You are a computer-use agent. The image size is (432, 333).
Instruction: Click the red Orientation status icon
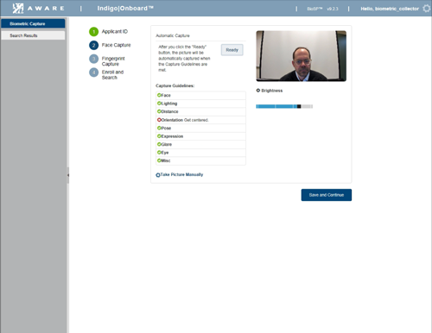[159, 120]
